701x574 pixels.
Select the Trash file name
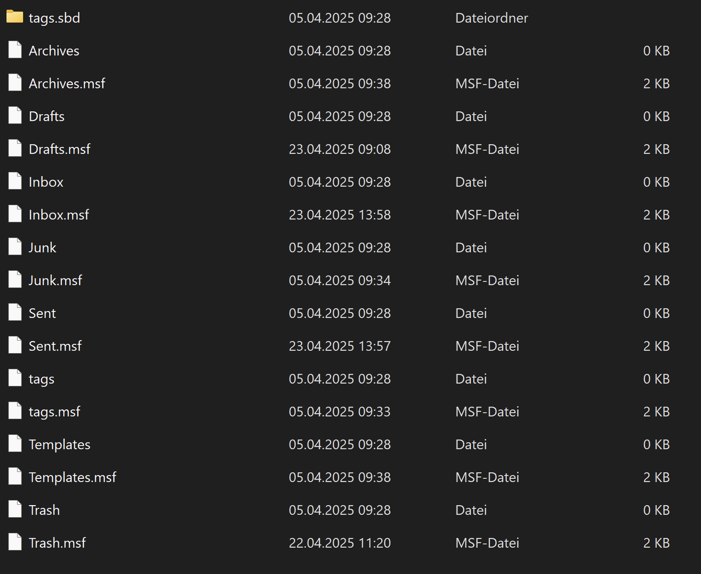pyautogui.click(x=44, y=510)
